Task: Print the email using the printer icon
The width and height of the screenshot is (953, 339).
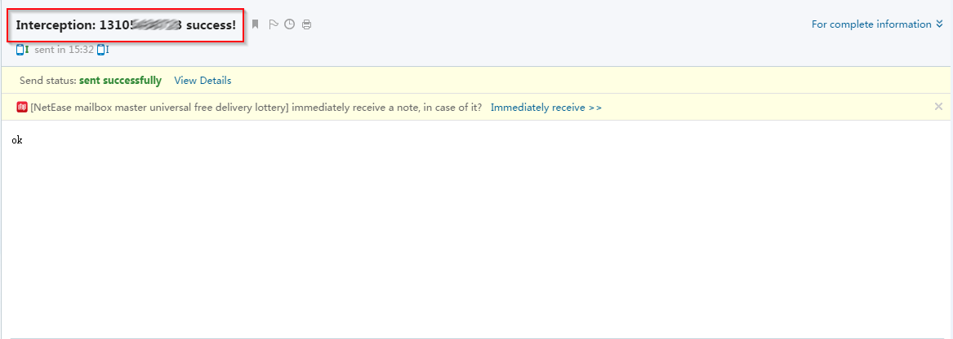Action: coord(306,24)
